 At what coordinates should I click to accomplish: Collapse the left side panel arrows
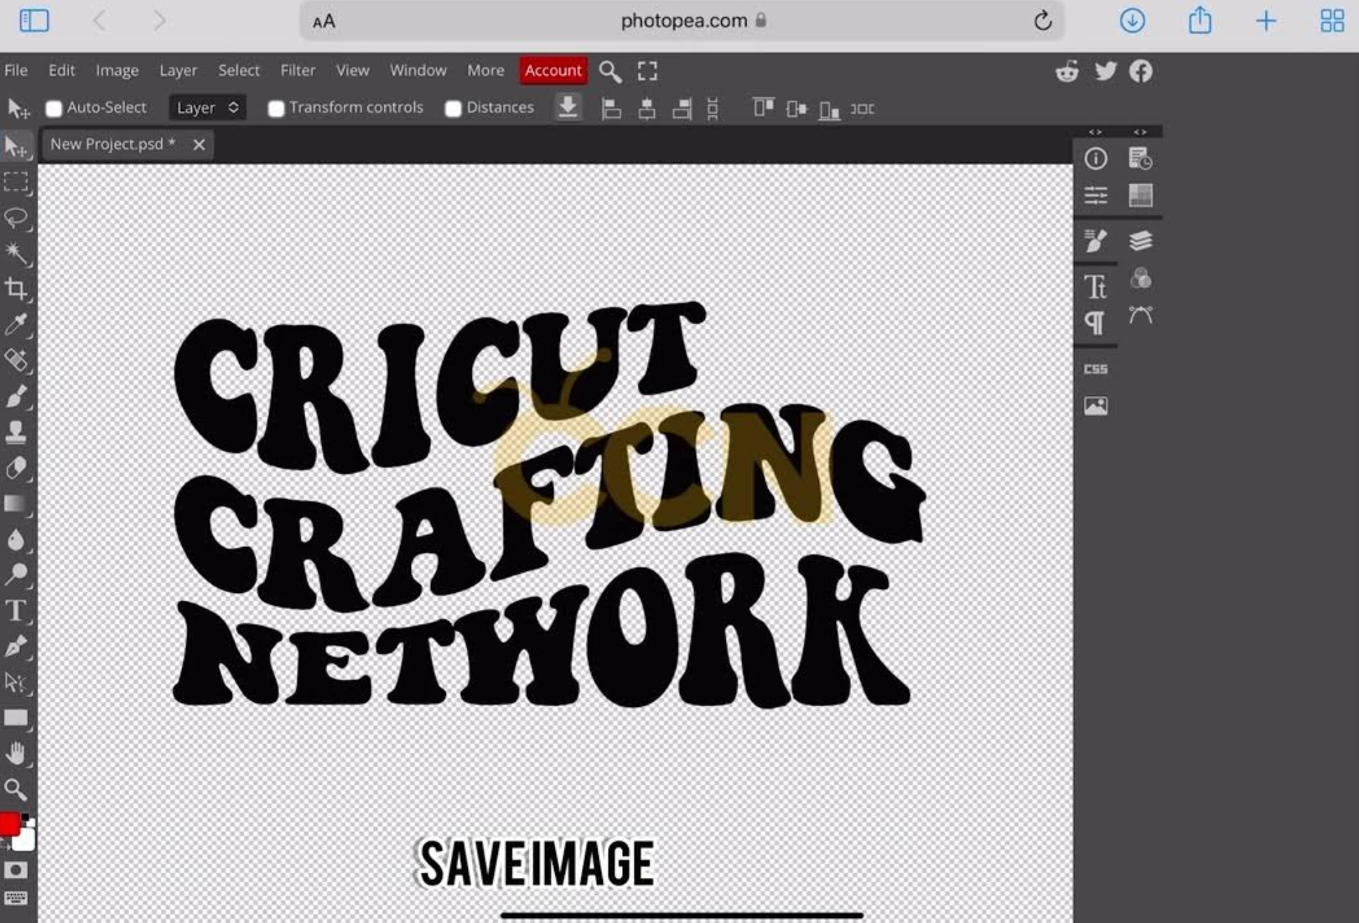(x=1095, y=132)
